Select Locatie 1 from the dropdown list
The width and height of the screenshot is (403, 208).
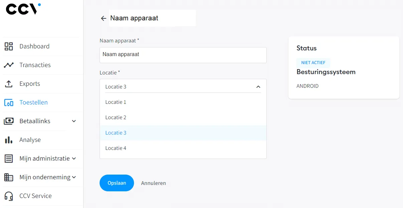tap(116, 102)
